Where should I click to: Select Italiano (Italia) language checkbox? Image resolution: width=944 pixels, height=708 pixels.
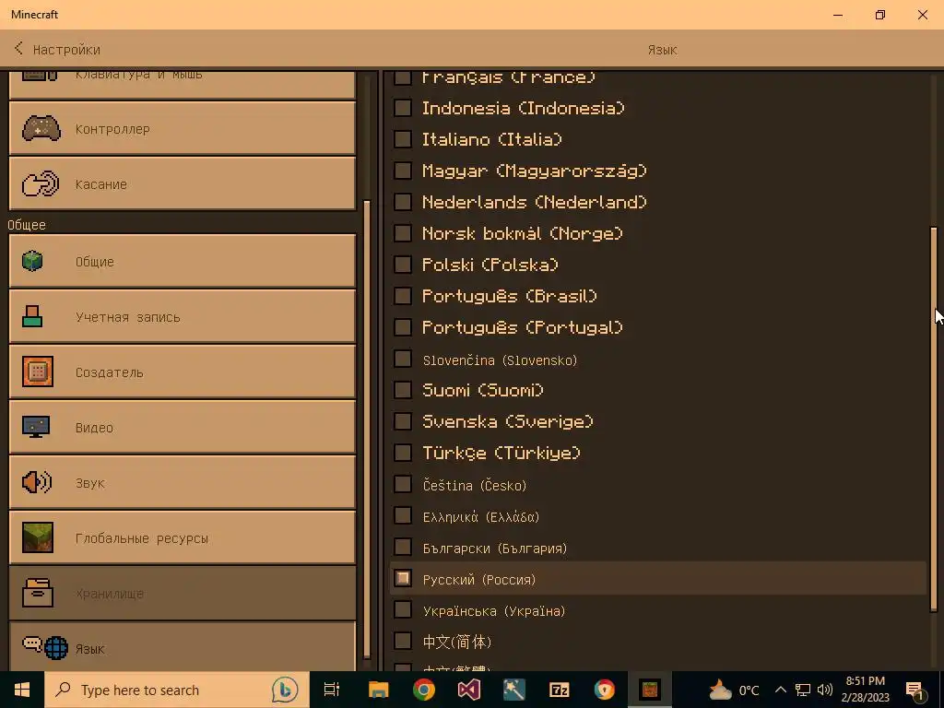402,139
